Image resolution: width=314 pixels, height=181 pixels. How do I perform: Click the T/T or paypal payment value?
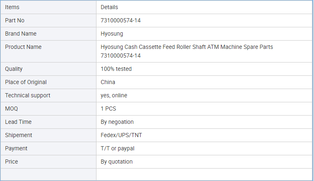coord(117,149)
